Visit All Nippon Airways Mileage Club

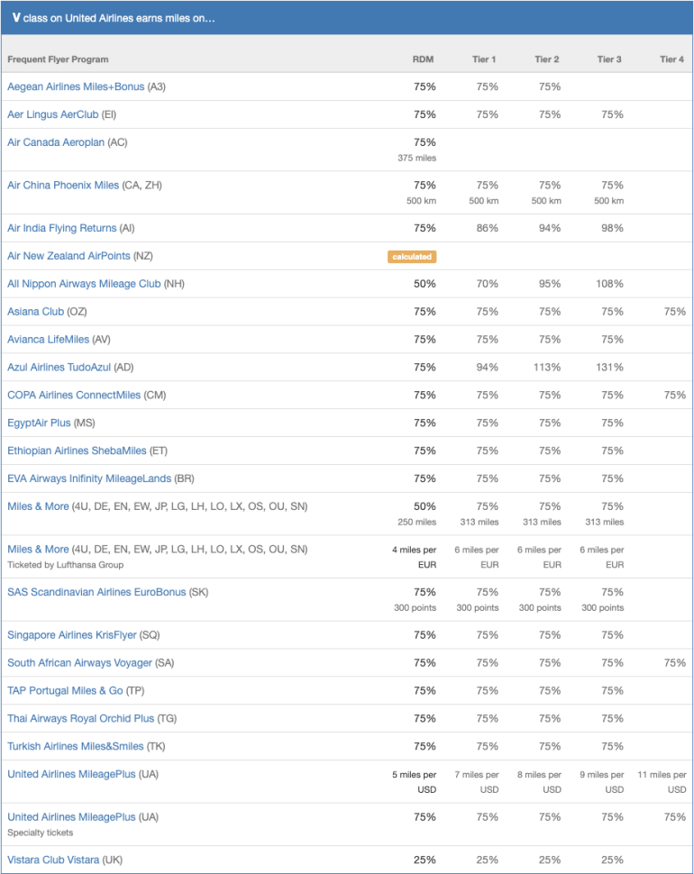(84, 284)
